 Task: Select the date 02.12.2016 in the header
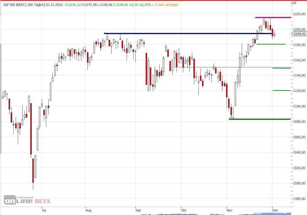(54, 5)
